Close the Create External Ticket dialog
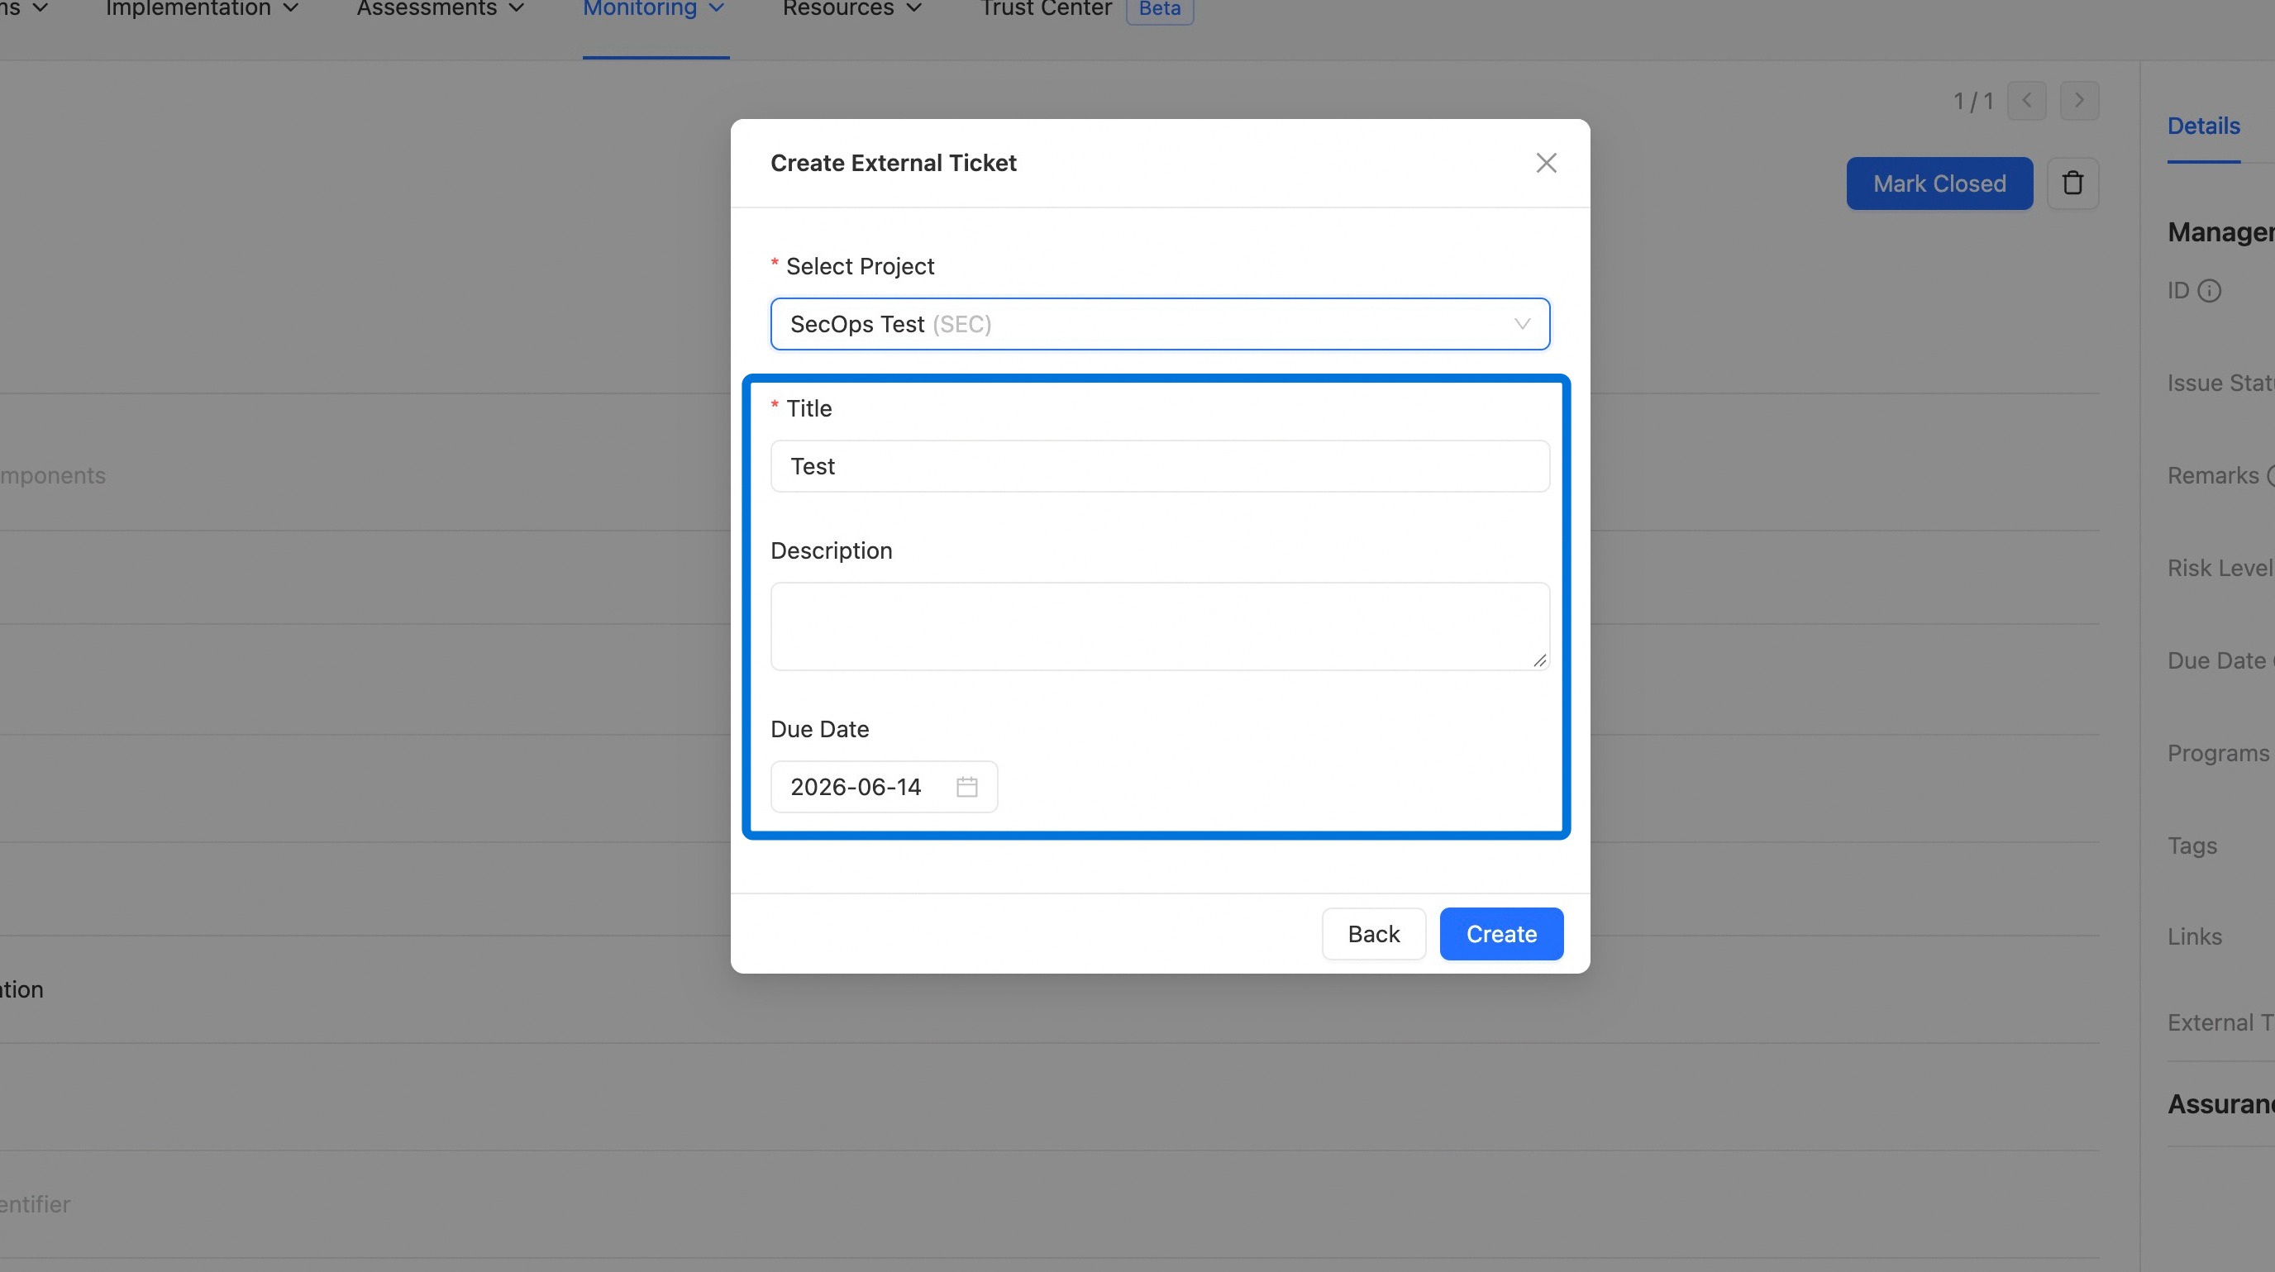Image resolution: width=2275 pixels, height=1272 pixels. pos(1546,163)
